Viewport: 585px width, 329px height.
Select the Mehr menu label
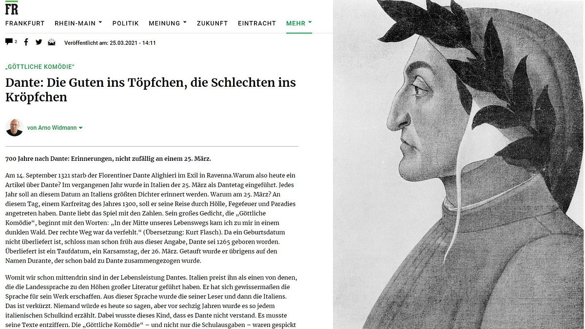pyautogui.click(x=295, y=23)
